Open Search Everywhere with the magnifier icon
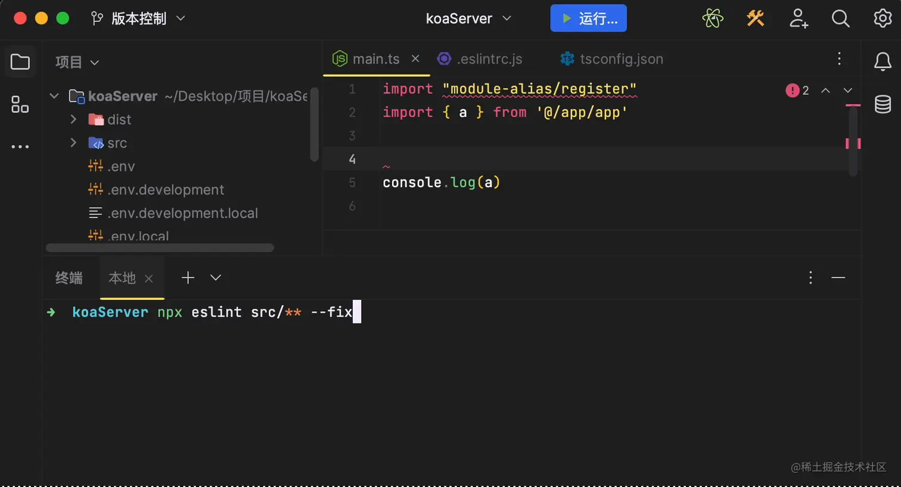The height and width of the screenshot is (487, 901). [840, 18]
